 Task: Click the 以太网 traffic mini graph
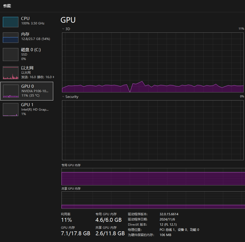click(10, 73)
